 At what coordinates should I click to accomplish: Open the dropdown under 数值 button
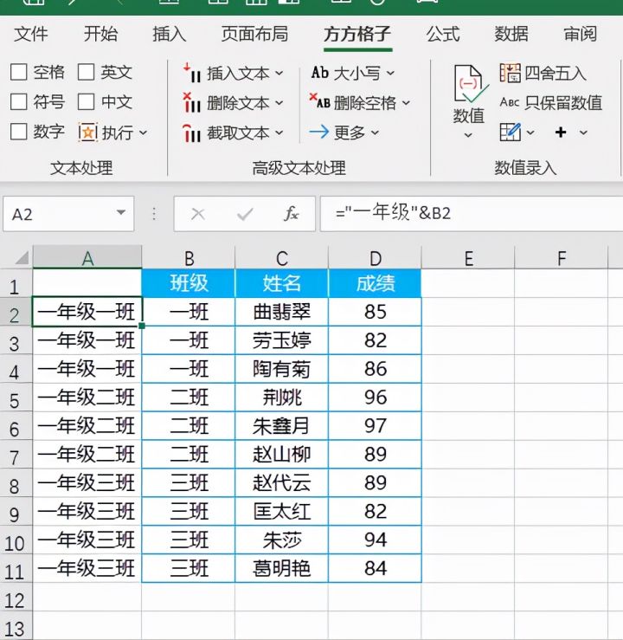[x=468, y=135]
